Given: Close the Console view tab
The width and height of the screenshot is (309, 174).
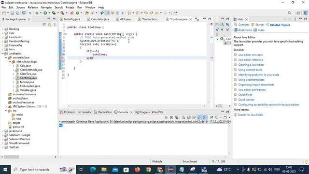Looking at the screenshot, I should tap(131, 112).
